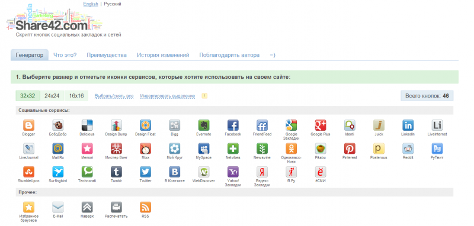The width and height of the screenshot is (474, 226).
Task: Select the WebDiscover icon
Action: coord(204,172)
